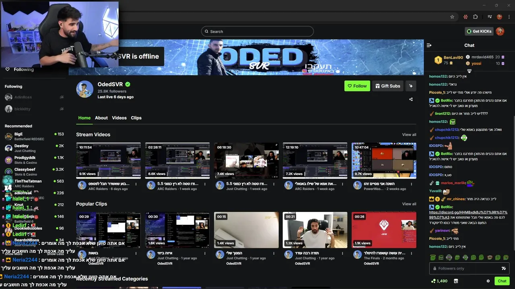This screenshot has width=515, height=289.
Task: Open Destiny channel in Recommended
Action: coord(34,148)
